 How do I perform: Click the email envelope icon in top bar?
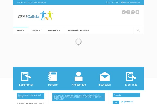click(122, 2)
